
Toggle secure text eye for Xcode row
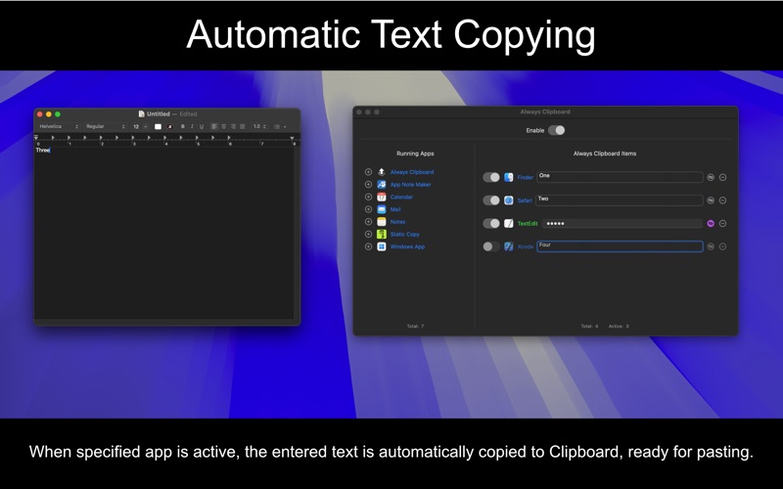coord(711,246)
